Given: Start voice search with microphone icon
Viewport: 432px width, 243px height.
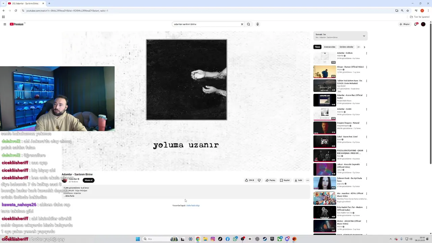Looking at the screenshot, I should [258, 24].
